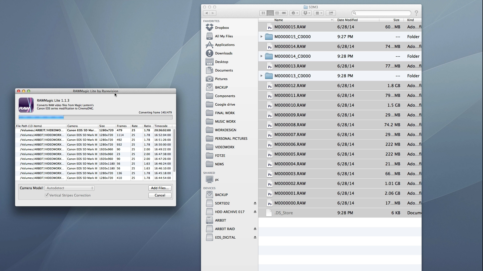The height and width of the screenshot is (271, 483).
Task: Click the Finder share button
Action: pos(331,13)
